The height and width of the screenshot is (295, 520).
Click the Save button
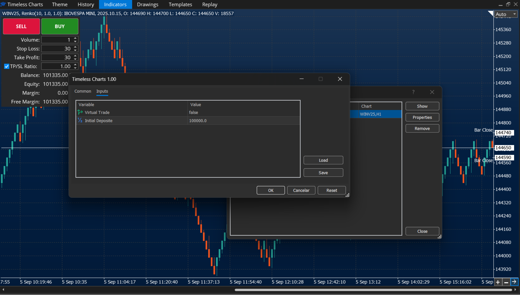[x=323, y=173]
